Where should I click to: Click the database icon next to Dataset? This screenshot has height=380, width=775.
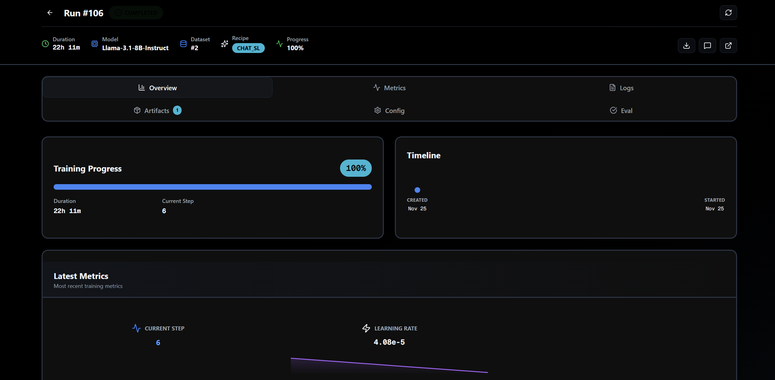[183, 44]
